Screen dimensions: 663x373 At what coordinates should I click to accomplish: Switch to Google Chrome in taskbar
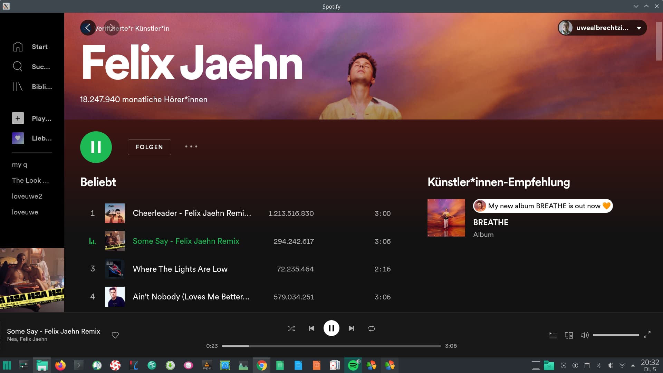[x=262, y=365]
